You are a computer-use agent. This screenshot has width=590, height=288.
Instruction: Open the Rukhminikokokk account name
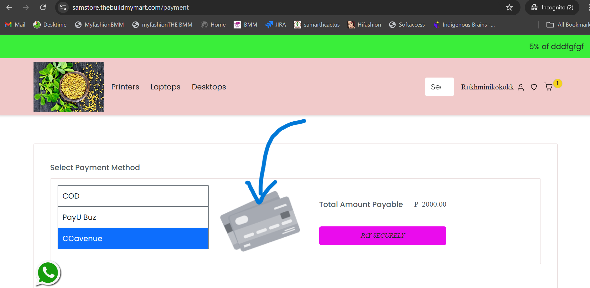pyautogui.click(x=487, y=87)
